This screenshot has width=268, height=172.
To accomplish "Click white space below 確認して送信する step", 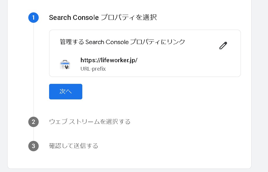I will tap(130, 160).
